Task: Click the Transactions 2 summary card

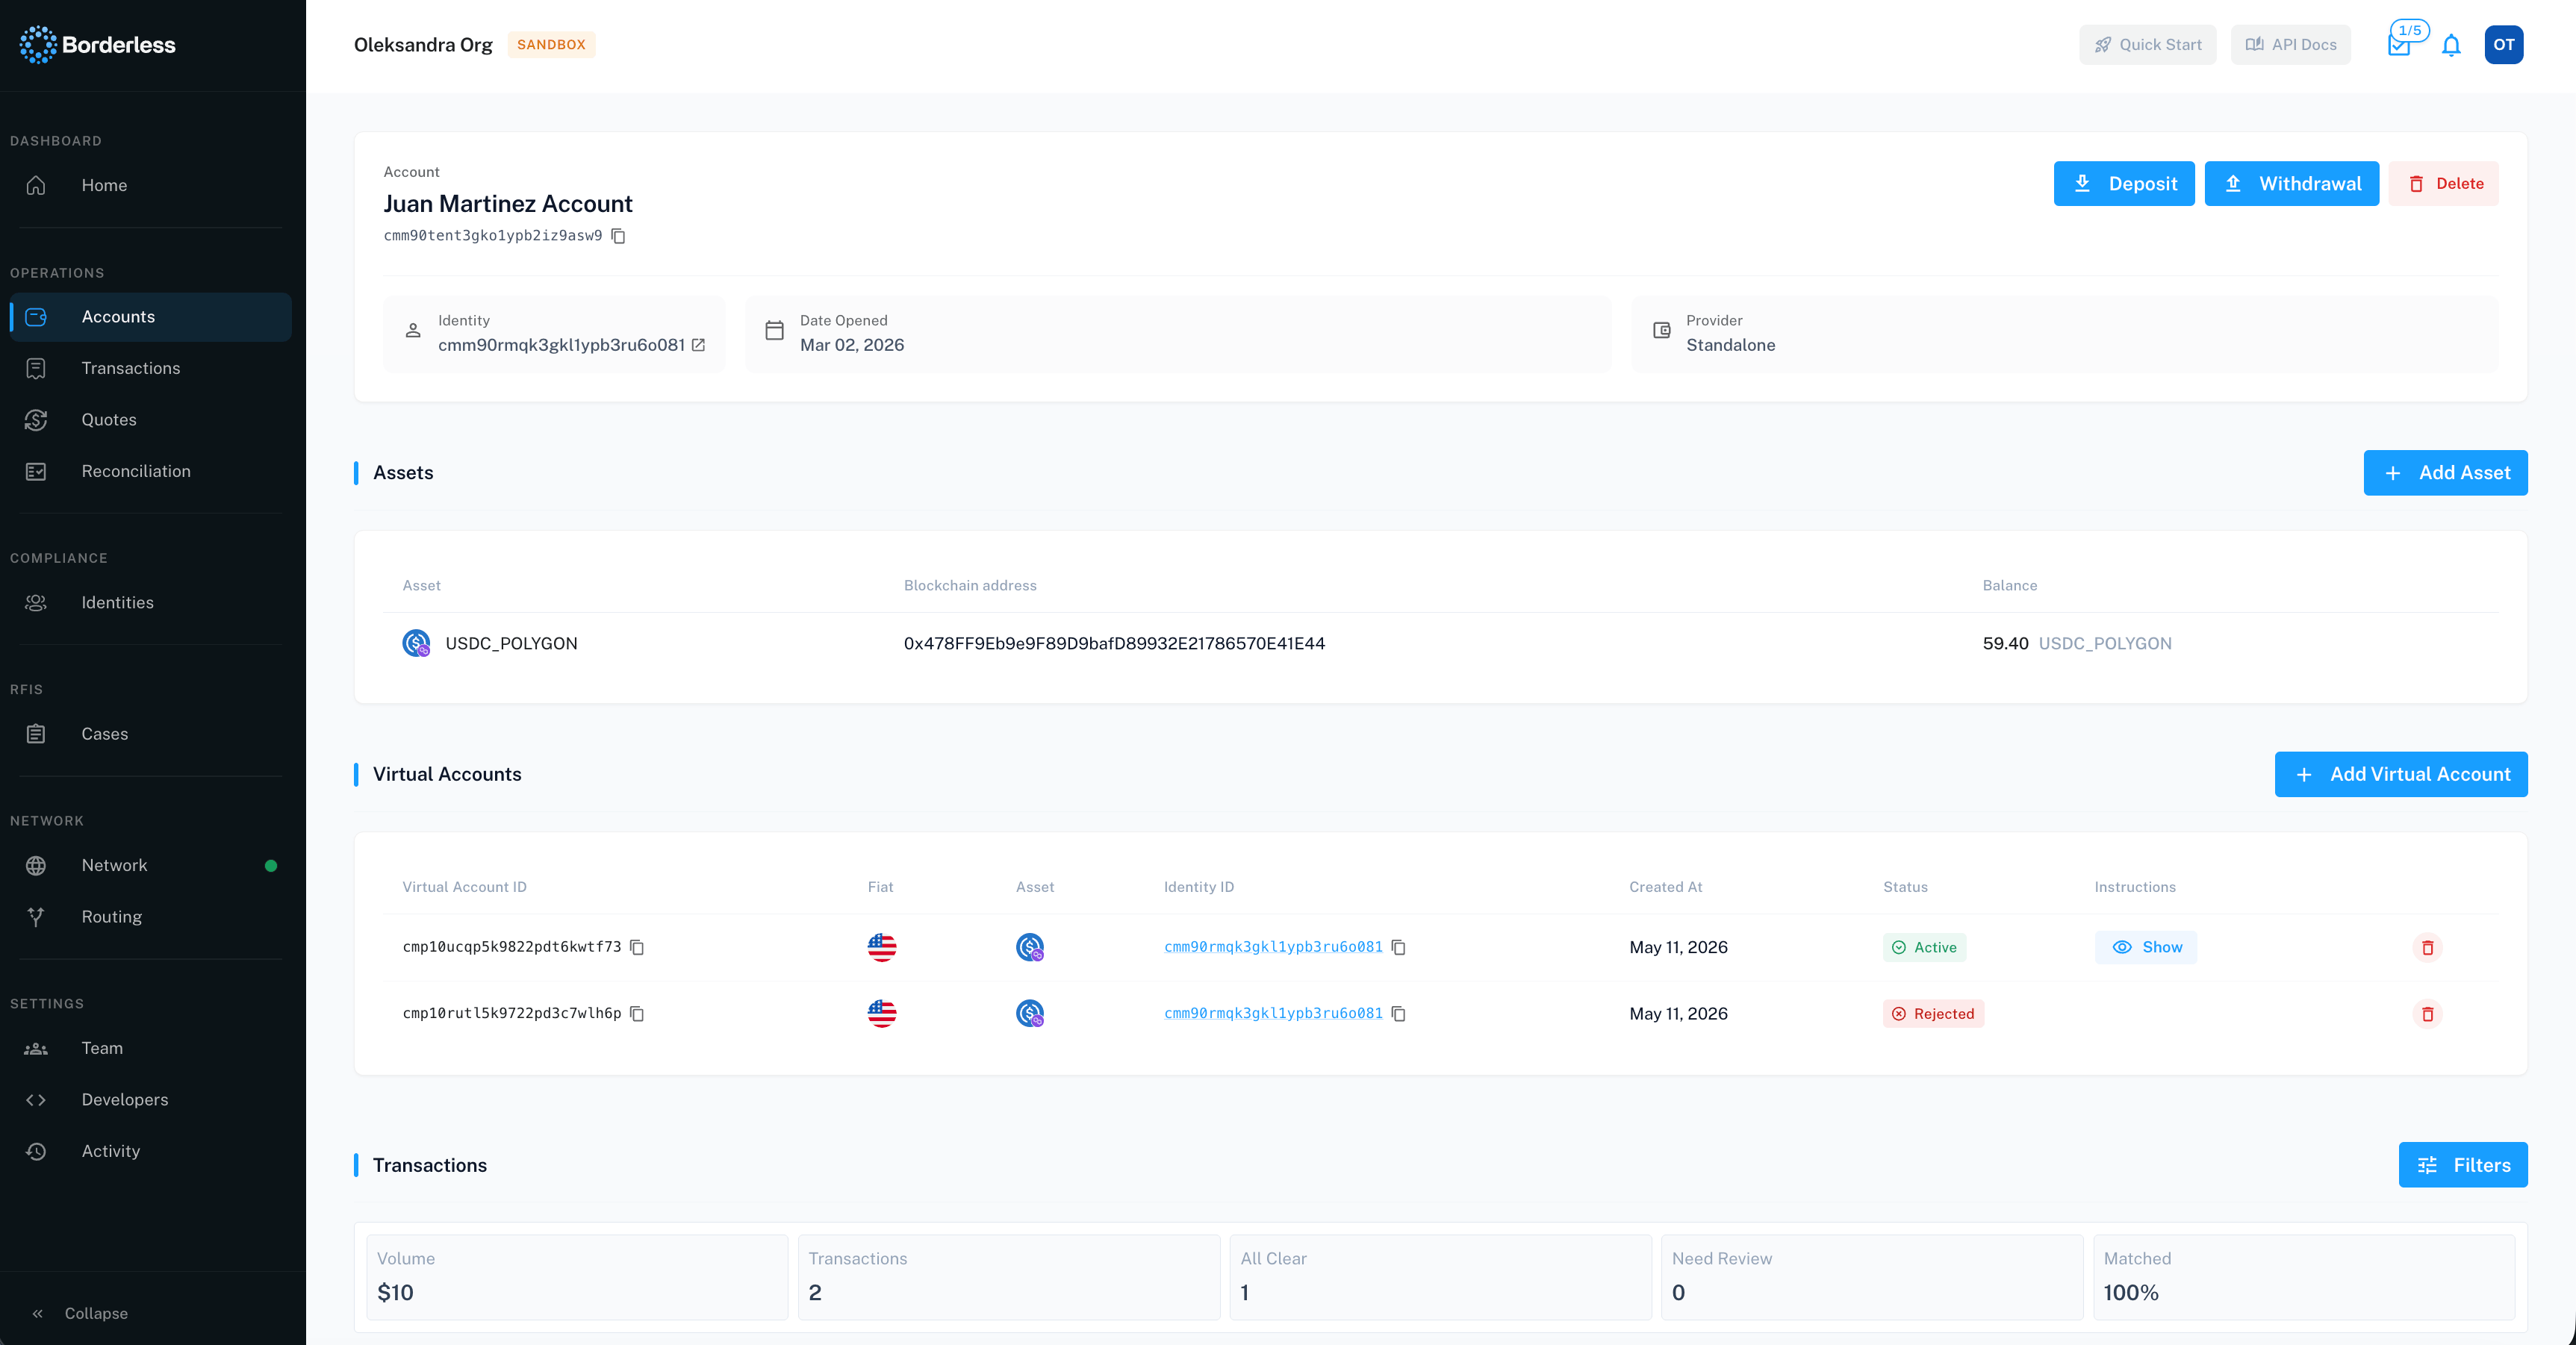Action: tap(1009, 1278)
